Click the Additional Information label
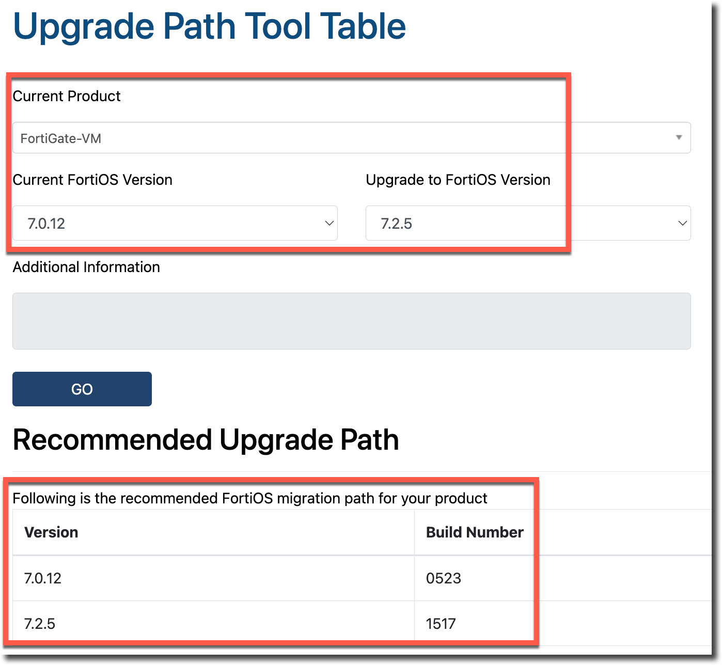 pos(86,267)
